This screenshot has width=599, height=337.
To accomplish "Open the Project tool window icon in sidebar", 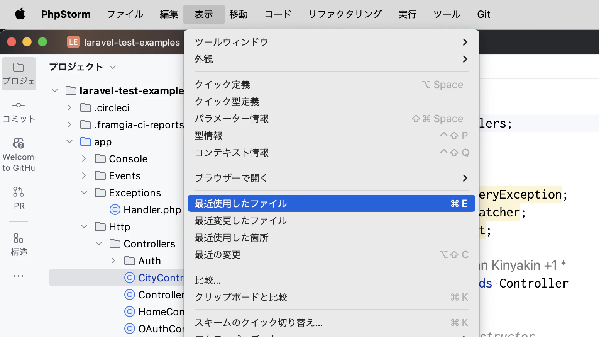I will (x=19, y=73).
